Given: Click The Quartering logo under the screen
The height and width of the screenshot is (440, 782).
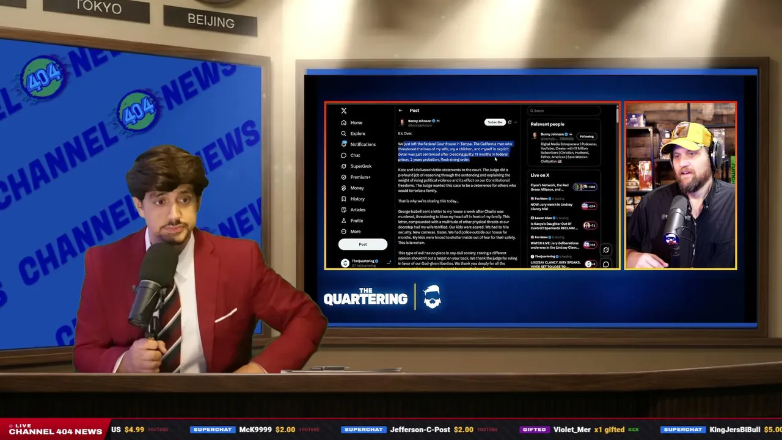Looking at the screenshot, I should (382, 297).
